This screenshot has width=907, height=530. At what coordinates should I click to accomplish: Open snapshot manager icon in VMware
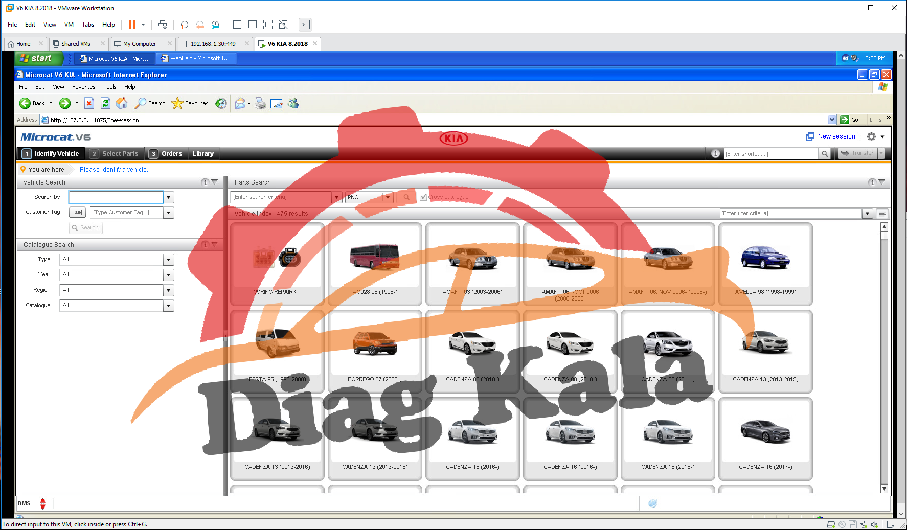point(215,25)
